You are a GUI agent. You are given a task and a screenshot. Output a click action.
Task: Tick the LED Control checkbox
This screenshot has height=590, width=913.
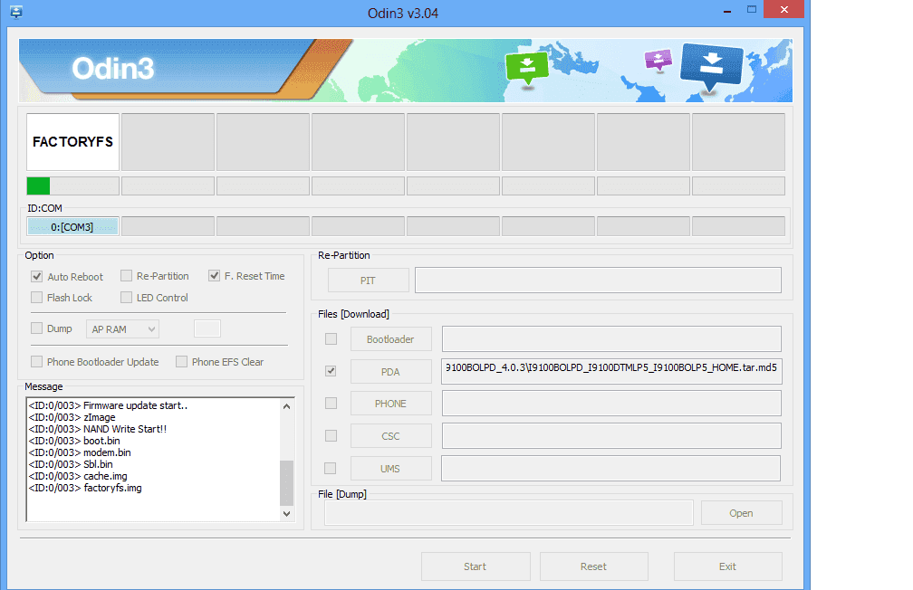[126, 298]
